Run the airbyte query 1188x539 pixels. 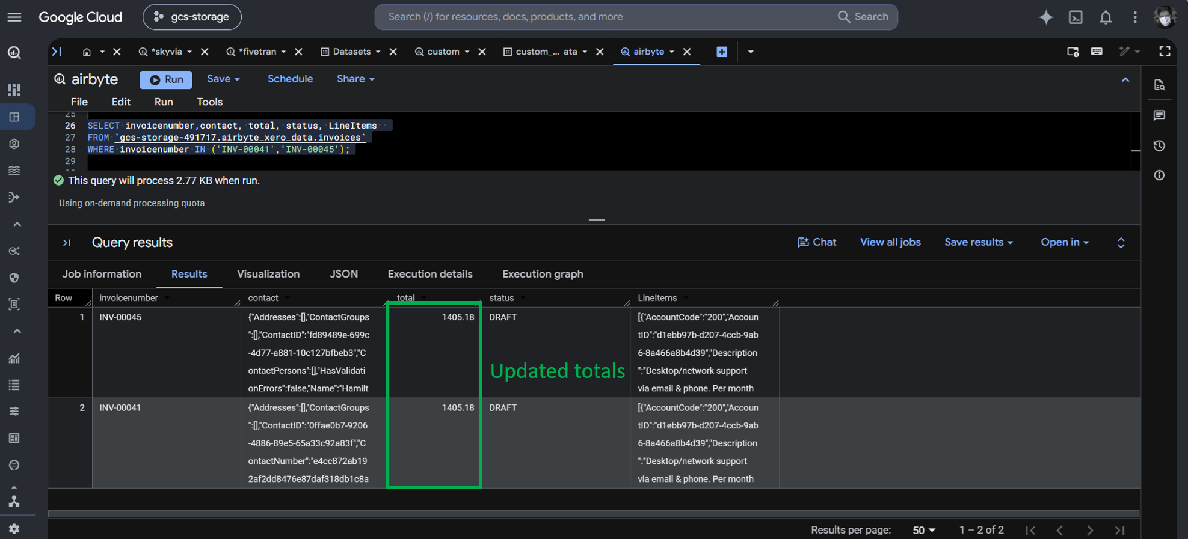166,79
